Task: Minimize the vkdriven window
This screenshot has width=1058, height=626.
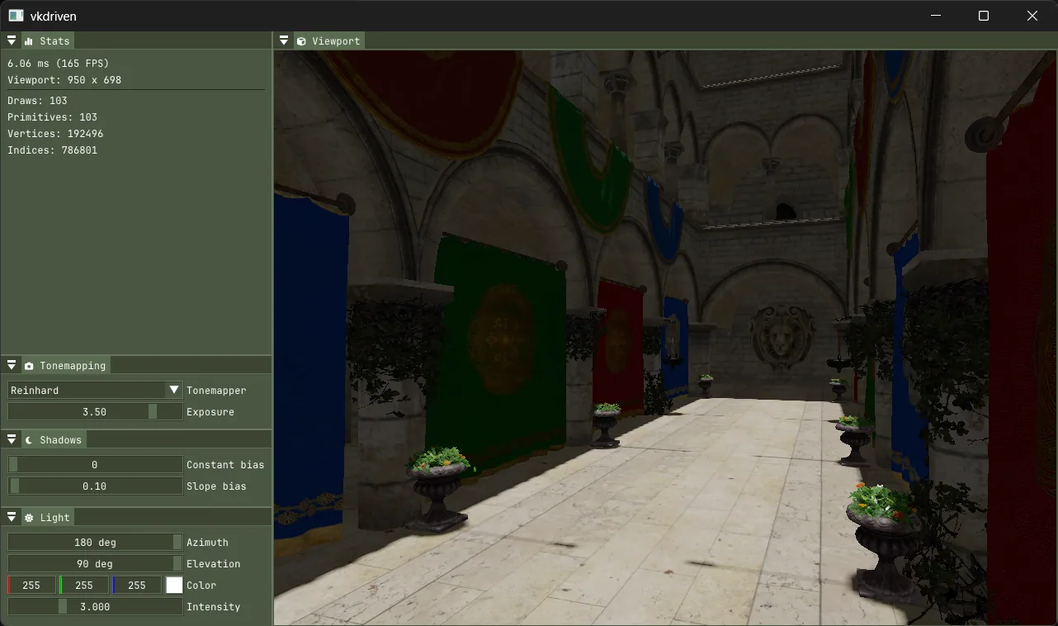Action: coord(936,16)
